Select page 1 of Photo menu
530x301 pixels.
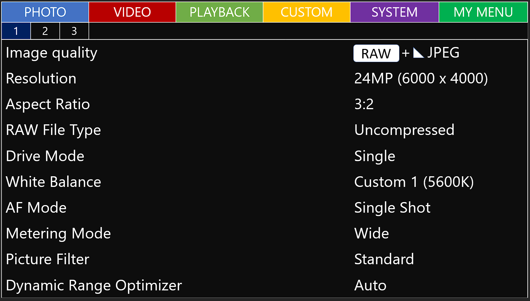click(16, 31)
